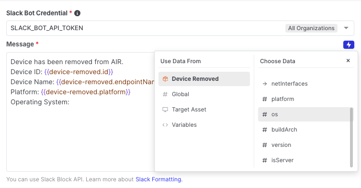Click the Device Removed cube icon
The image size is (361, 188).
[165, 79]
